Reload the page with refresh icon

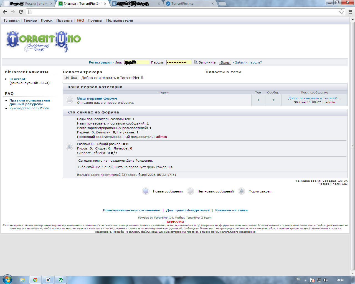click(21, 12)
